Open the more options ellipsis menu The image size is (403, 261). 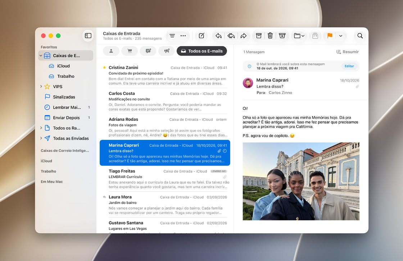[x=183, y=36]
